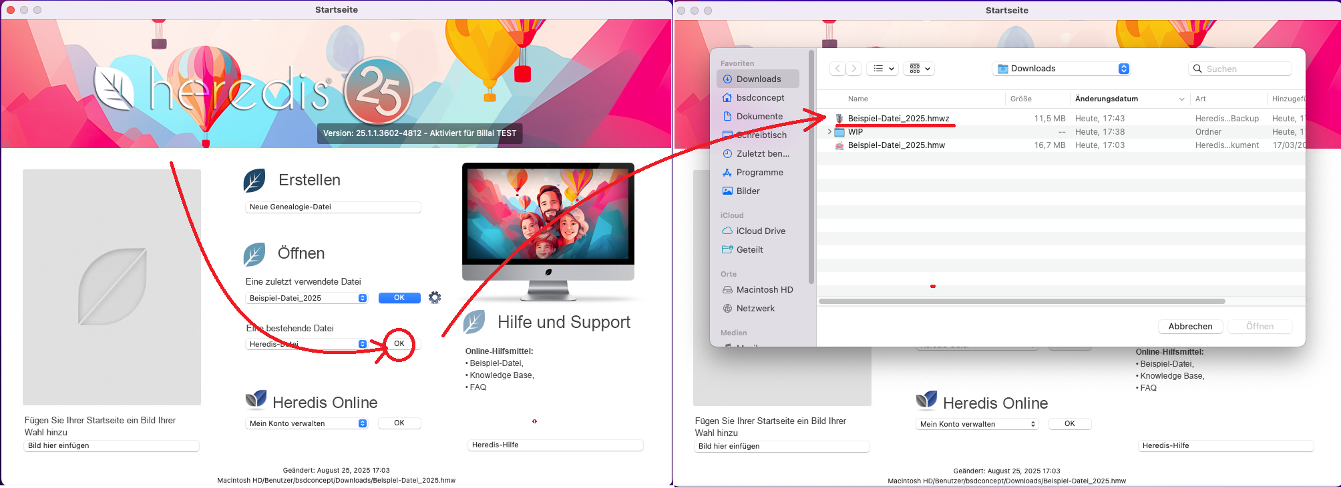This screenshot has width=1341, height=488.
Task: Open the bsdconcept home folder in sidebar
Action: click(x=760, y=97)
